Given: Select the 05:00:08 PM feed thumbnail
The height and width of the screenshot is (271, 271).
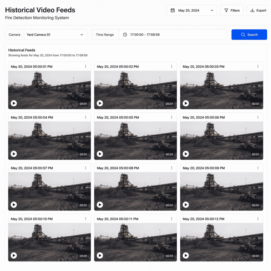Looking at the screenshot, I should (135, 191).
